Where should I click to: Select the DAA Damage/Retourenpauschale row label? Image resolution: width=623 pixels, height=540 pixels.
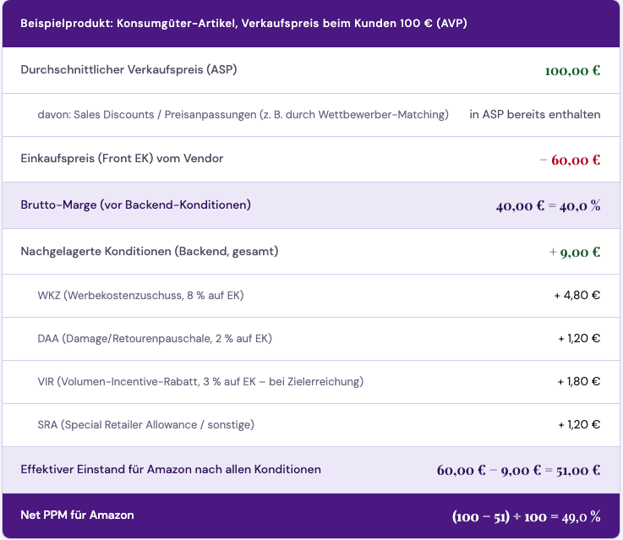pyautogui.click(x=155, y=338)
